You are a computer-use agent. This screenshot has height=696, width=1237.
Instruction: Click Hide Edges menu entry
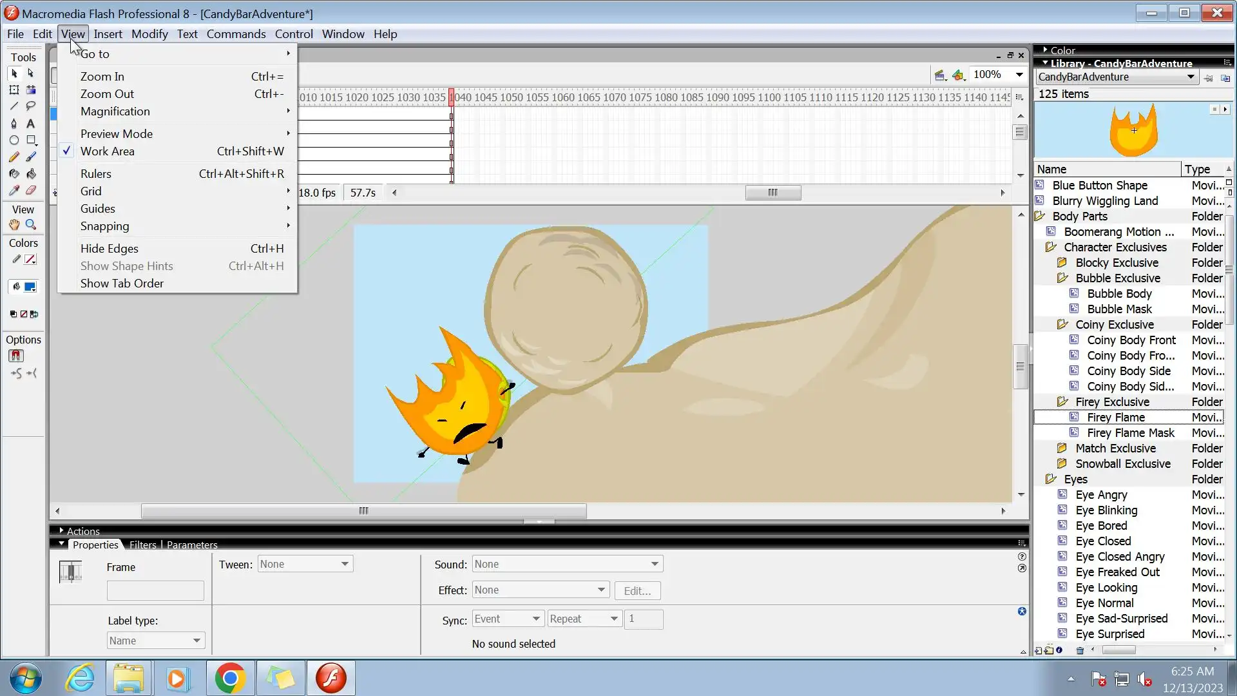[x=110, y=249]
